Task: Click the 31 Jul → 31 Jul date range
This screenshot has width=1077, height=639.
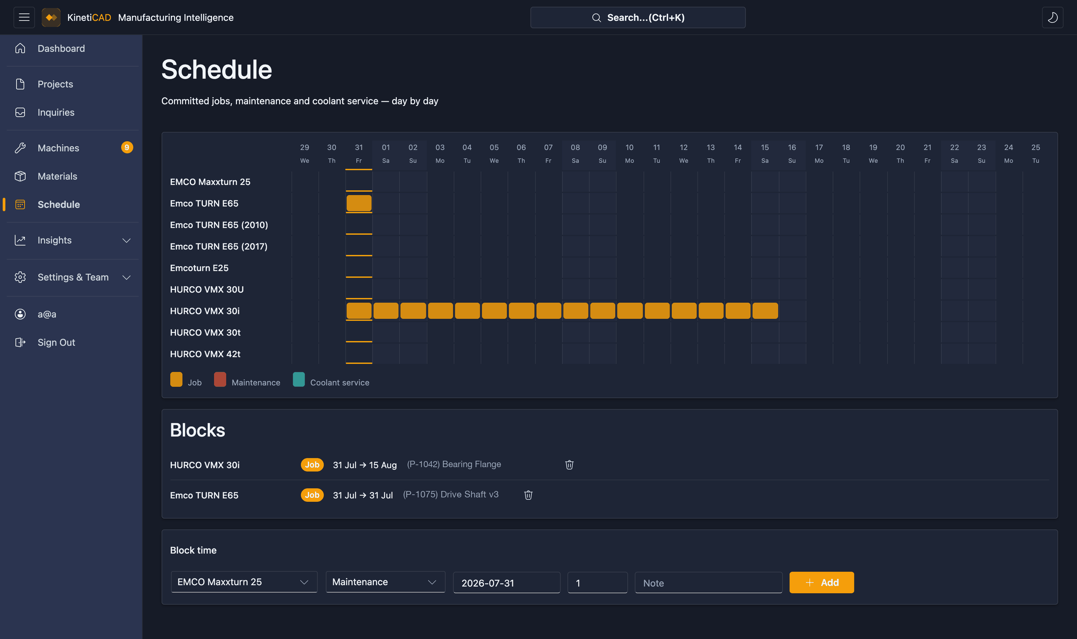Action: (363, 495)
